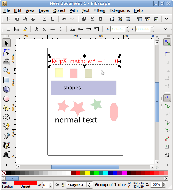Screen dimensions: 173x190
Task: Open the Layer 1 dropdown selector
Action: (x=79, y=185)
